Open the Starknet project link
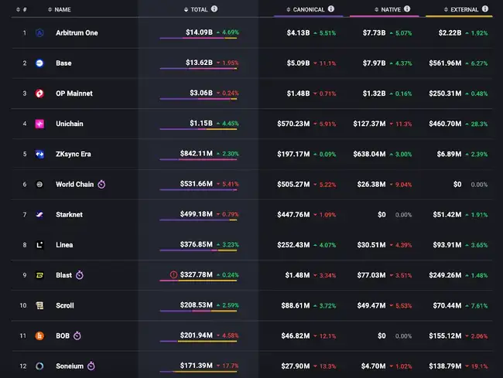Viewport: 503px width, 378px height. [x=68, y=214]
